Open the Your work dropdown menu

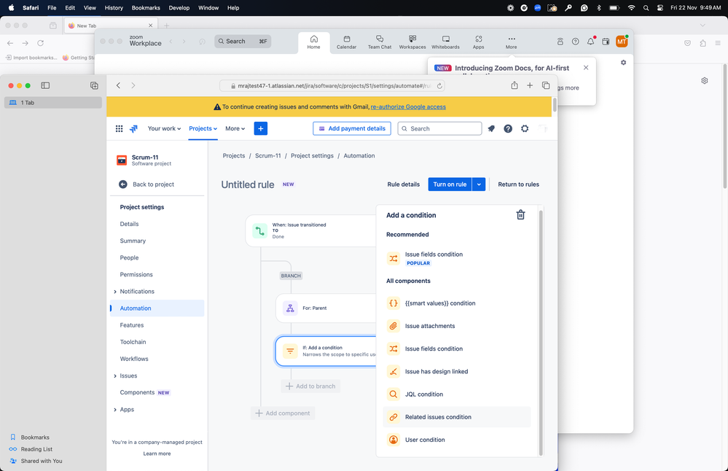(165, 128)
